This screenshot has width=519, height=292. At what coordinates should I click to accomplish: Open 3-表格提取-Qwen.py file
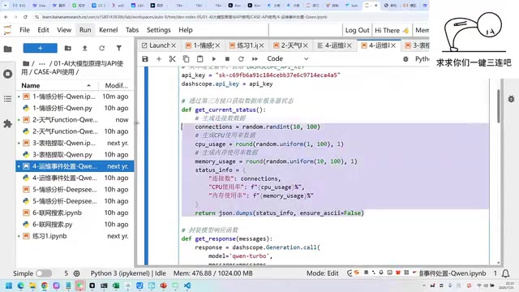75,155
